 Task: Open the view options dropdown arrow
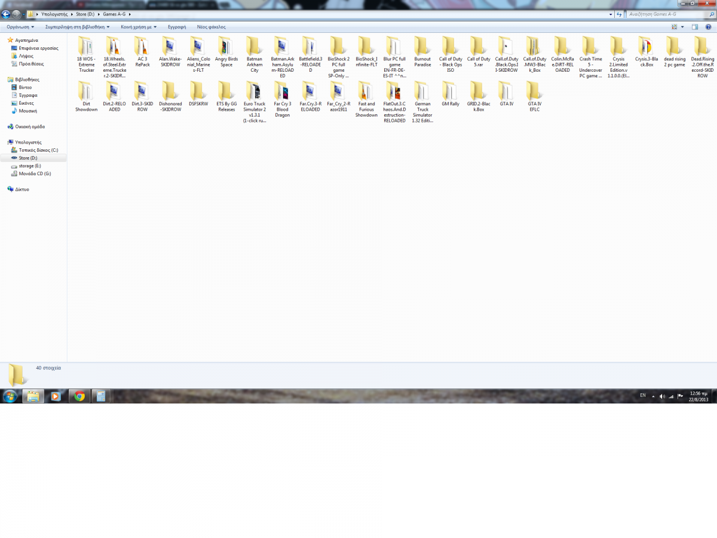pyautogui.click(x=682, y=27)
